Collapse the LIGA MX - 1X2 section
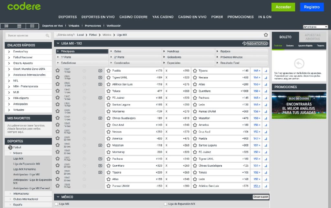 (58, 43)
